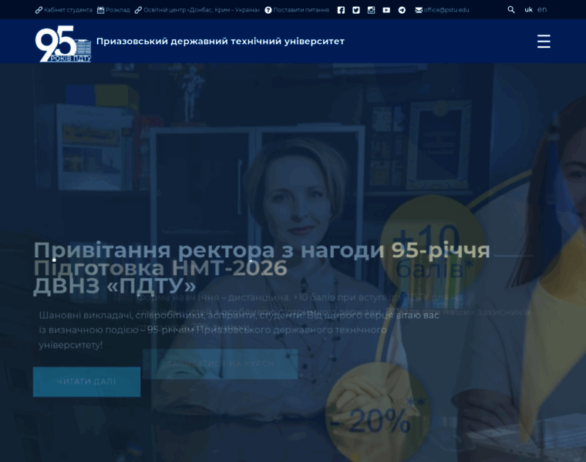Click the Підготовка НМТ-2026 heading
586x462 pixels.
pos(160,268)
